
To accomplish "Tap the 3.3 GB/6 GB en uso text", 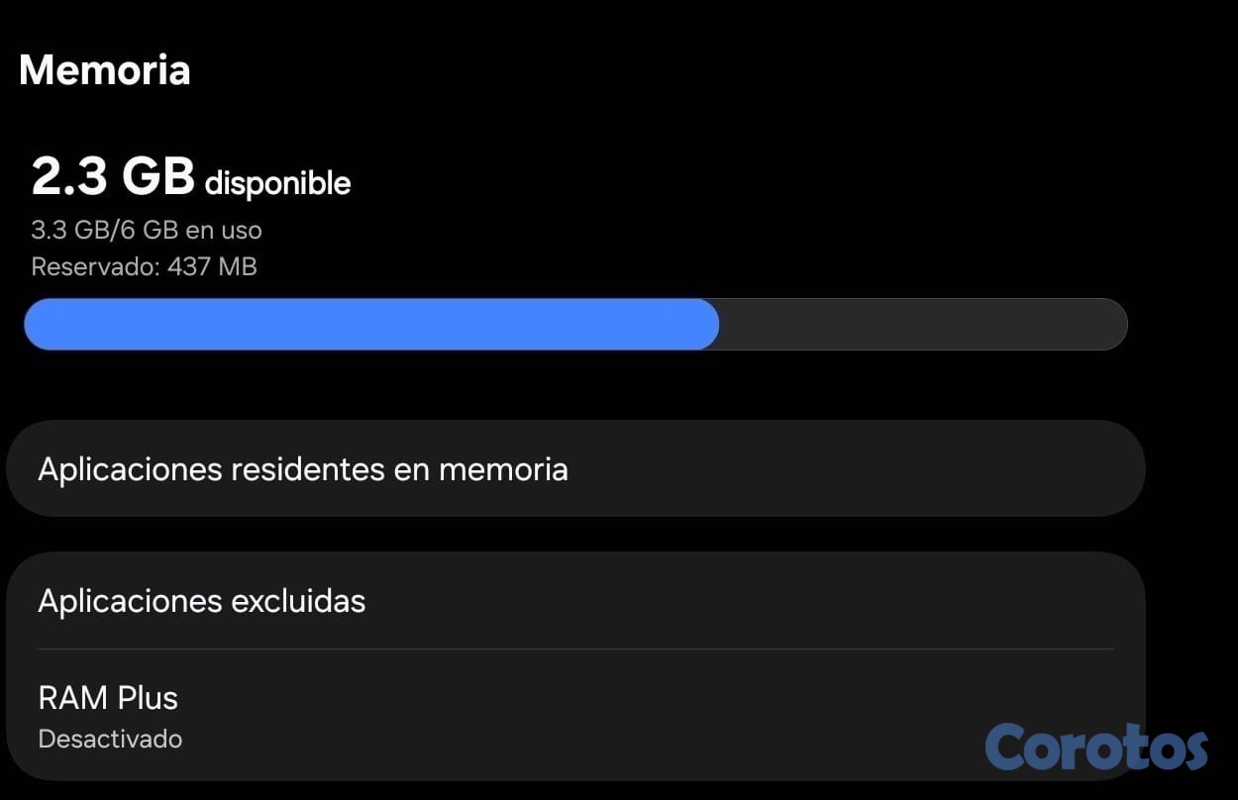I will (x=147, y=231).
